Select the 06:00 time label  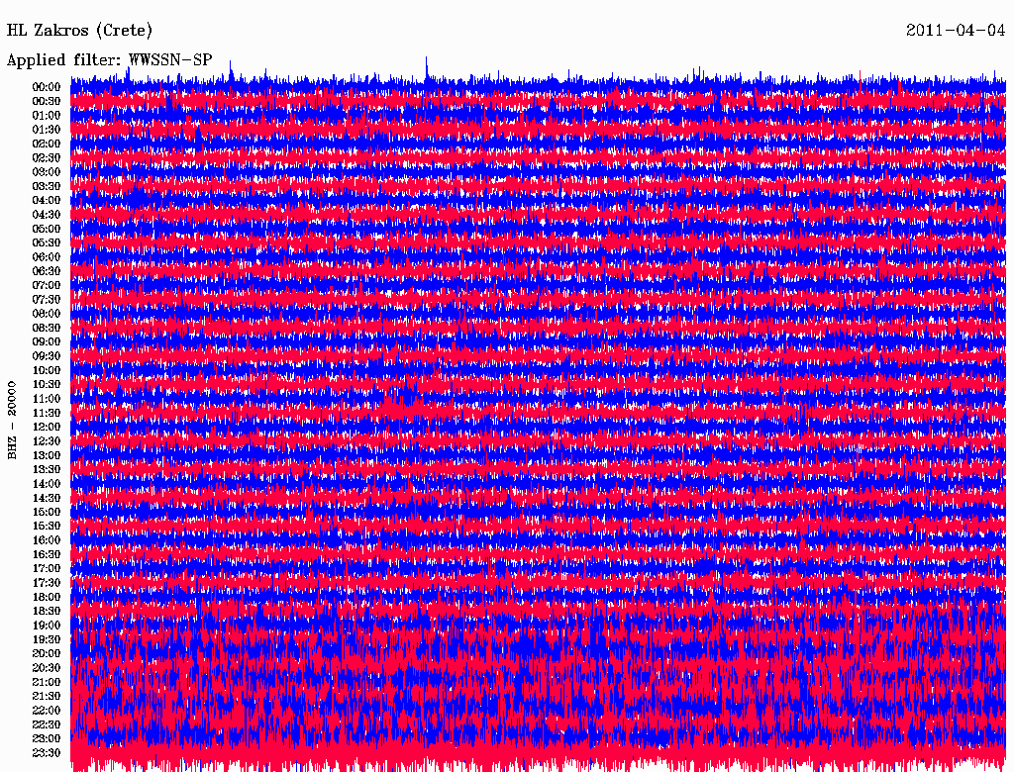coord(46,257)
